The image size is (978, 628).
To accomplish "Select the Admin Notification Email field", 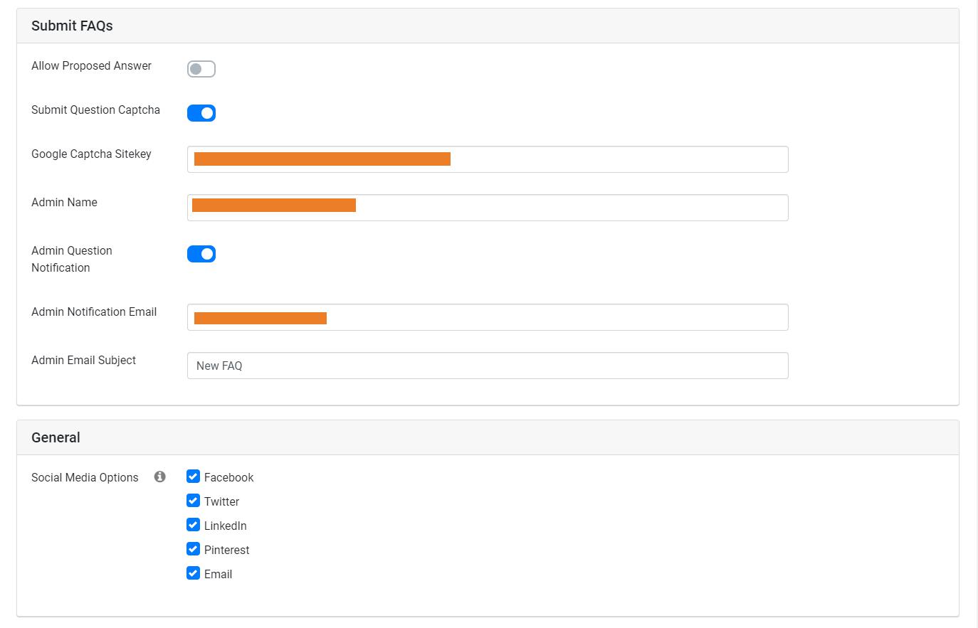I will tap(488, 317).
